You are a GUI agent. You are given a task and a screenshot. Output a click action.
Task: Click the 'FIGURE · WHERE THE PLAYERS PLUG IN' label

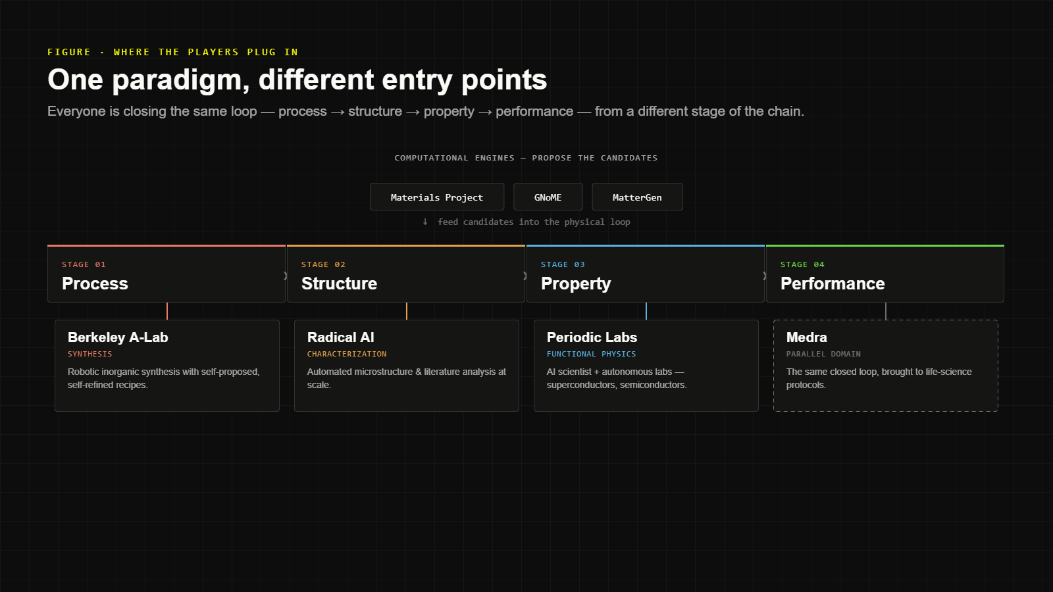click(x=172, y=52)
